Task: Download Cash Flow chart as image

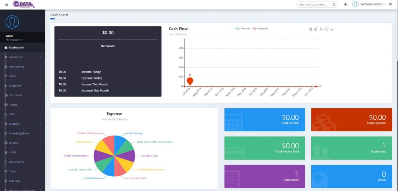Action: tap(332, 29)
